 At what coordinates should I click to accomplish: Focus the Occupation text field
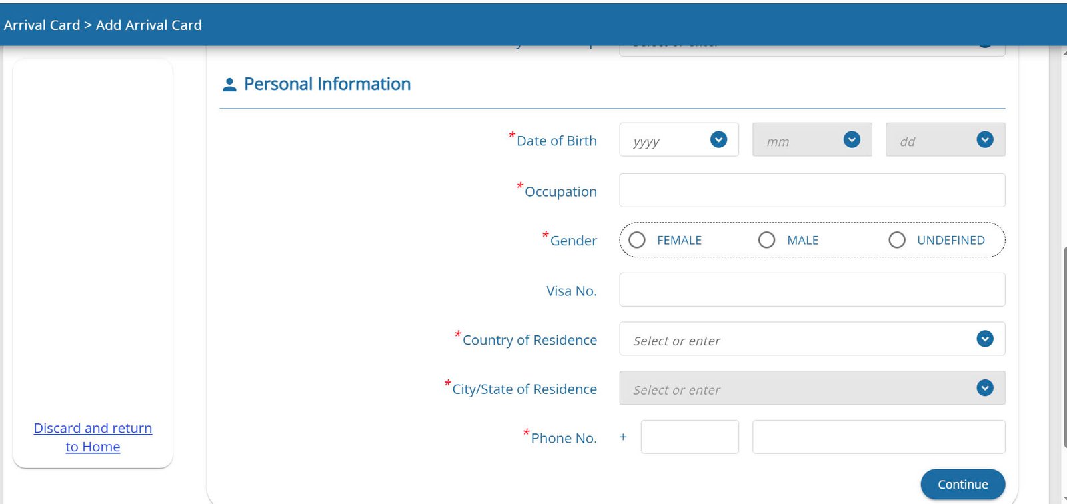812,191
